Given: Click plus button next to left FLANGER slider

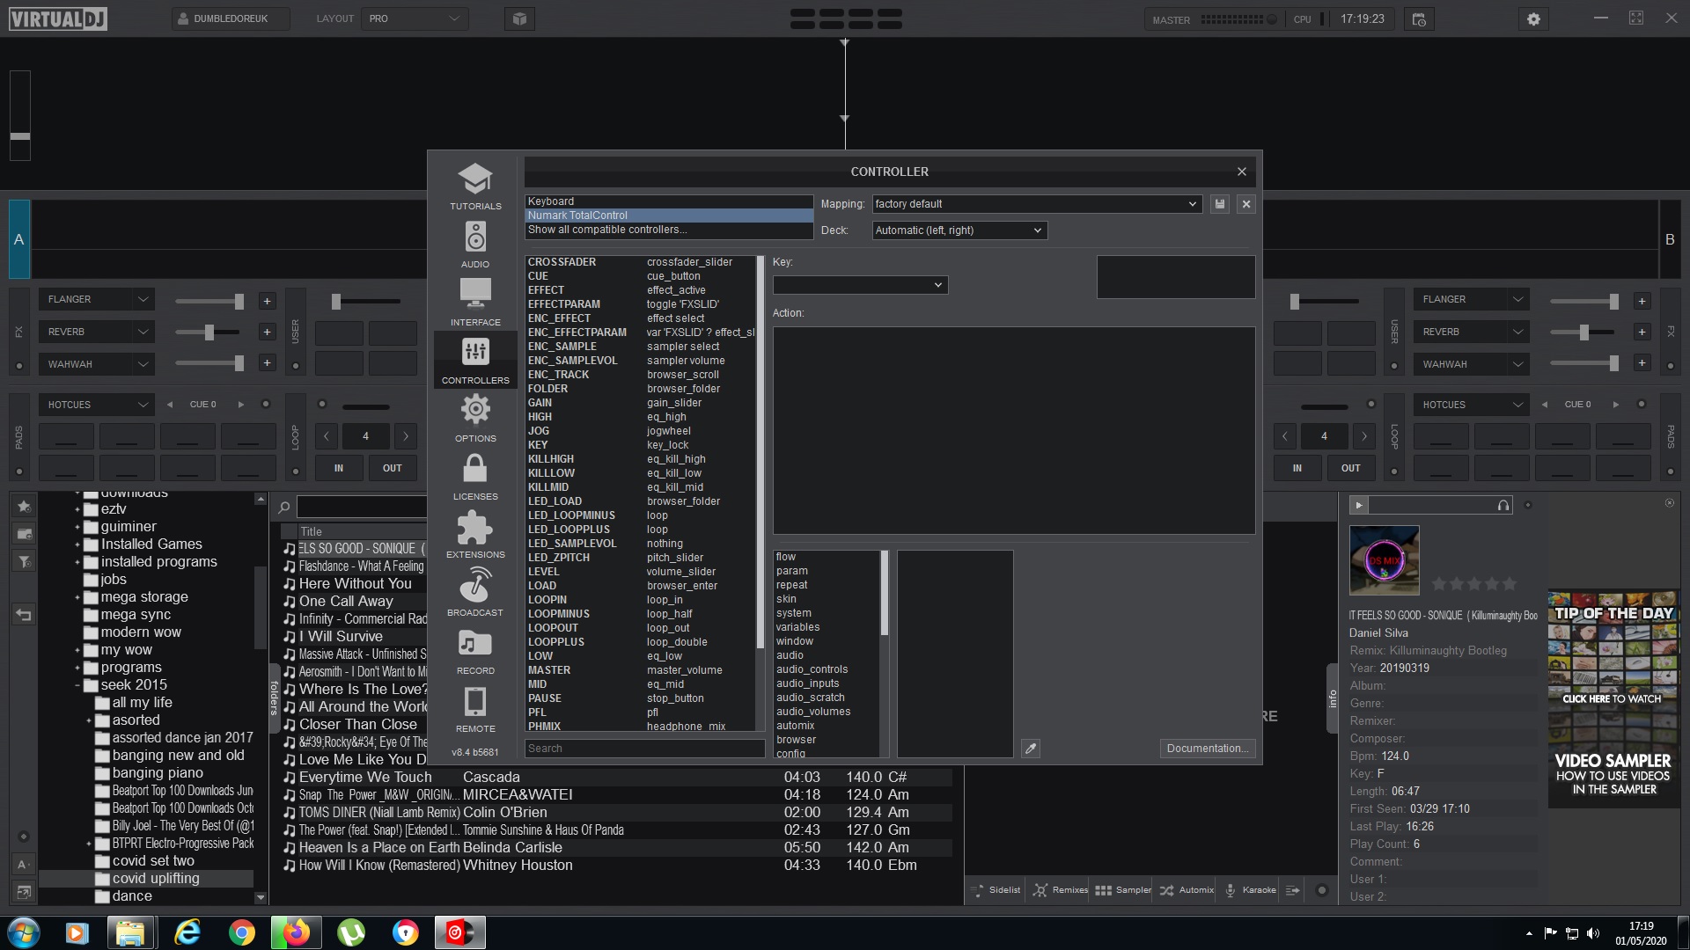Looking at the screenshot, I should pyautogui.click(x=267, y=301).
